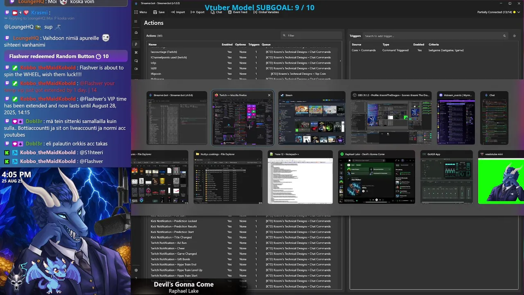This screenshot has width=524, height=295.
Task: Switch to the new 12 Notepad++ thumbnail
Action: click(300, 177)
